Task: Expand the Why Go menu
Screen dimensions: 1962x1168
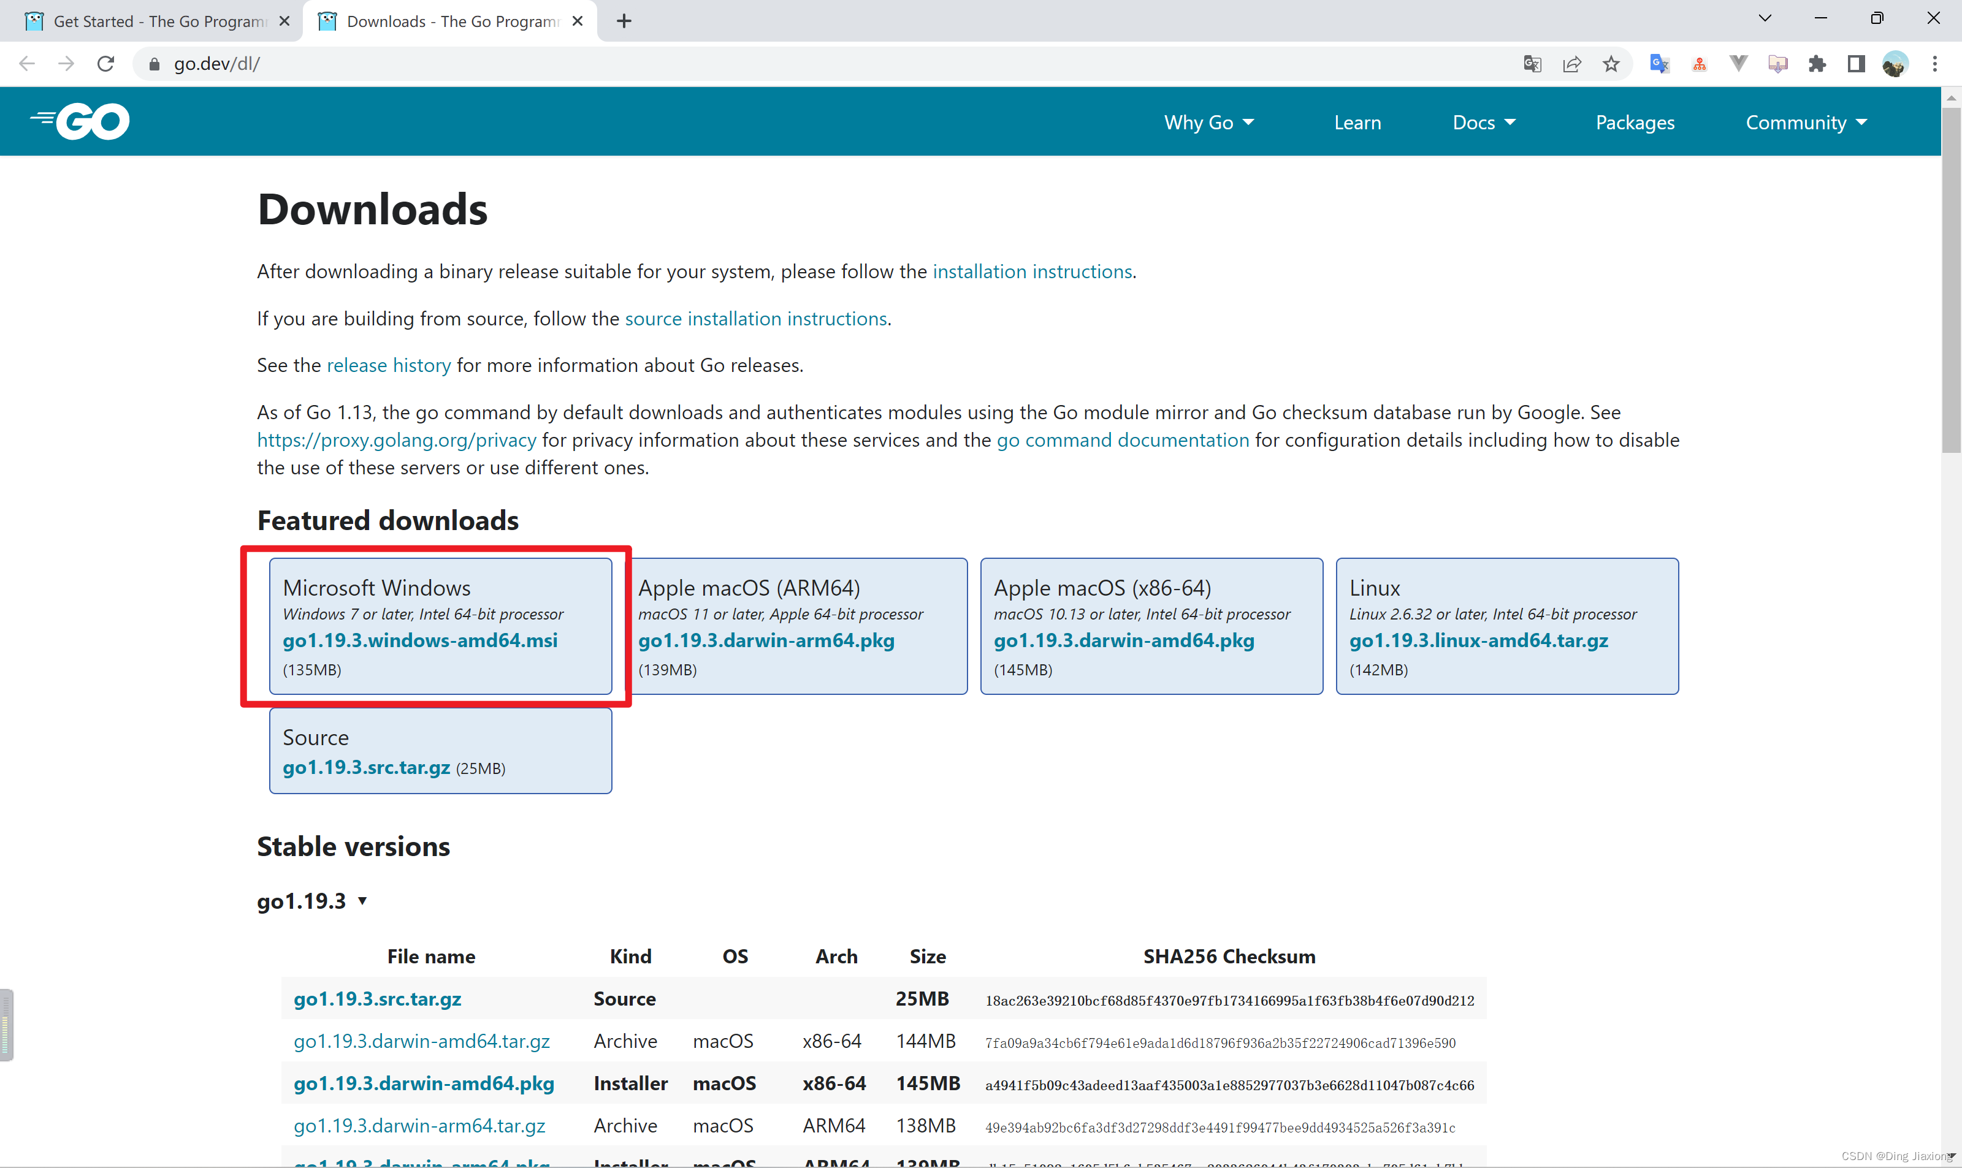Action: coord(1208,123)
